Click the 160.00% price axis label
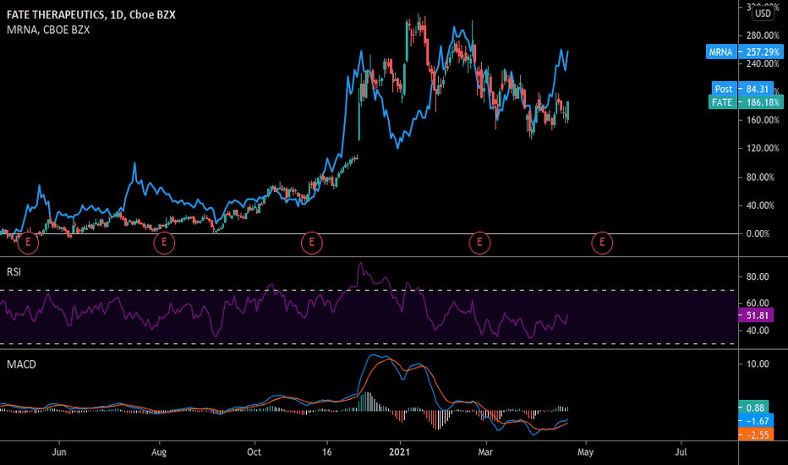The image size is (788, 465). 763,120
